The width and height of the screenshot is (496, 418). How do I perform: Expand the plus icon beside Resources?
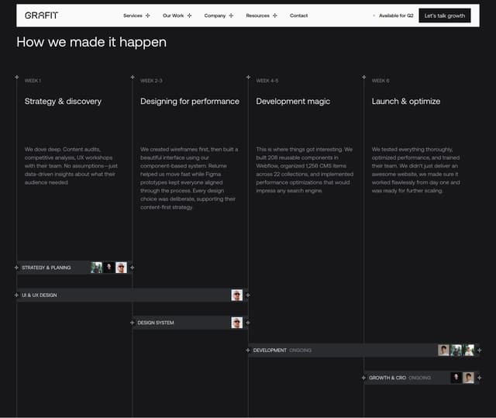tap(274, 16)
